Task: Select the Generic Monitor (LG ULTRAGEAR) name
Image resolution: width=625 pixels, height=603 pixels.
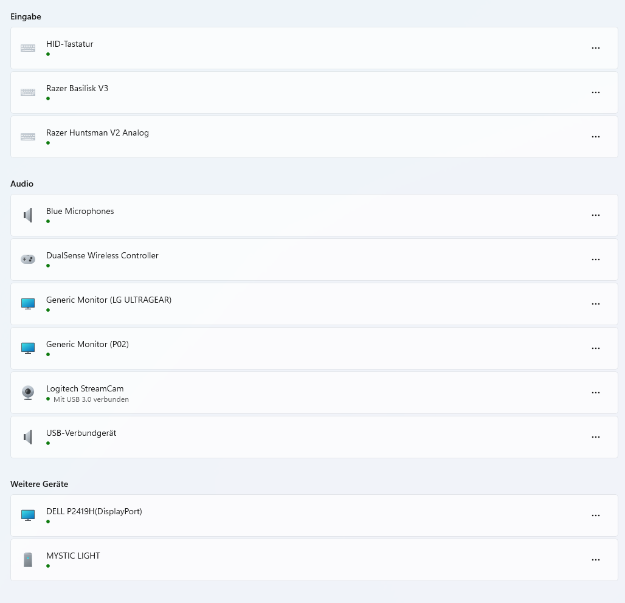Action: coord(109,300)
